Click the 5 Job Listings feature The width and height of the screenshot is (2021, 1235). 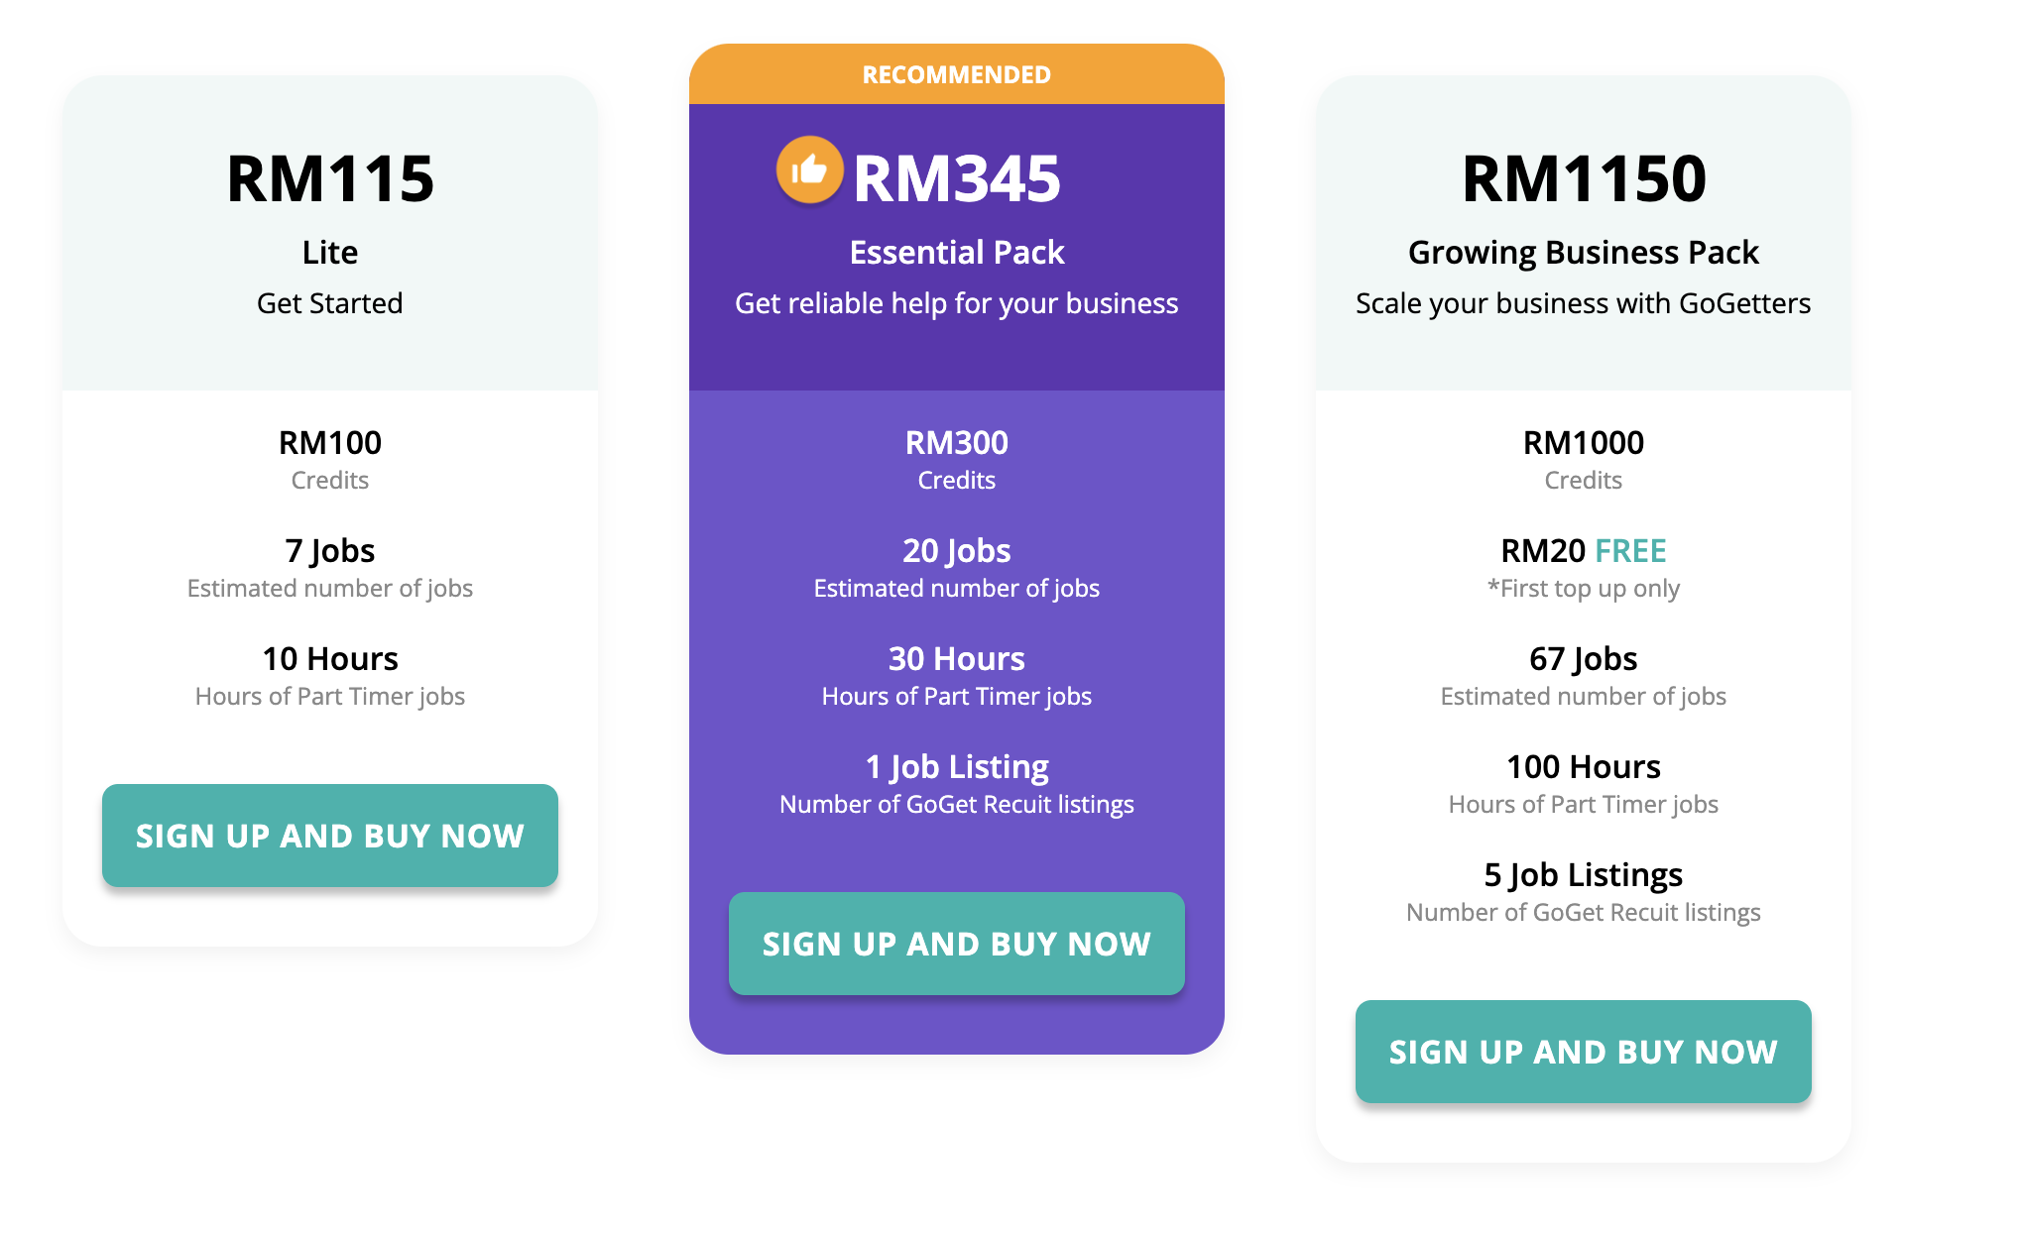click(1584, 892)
